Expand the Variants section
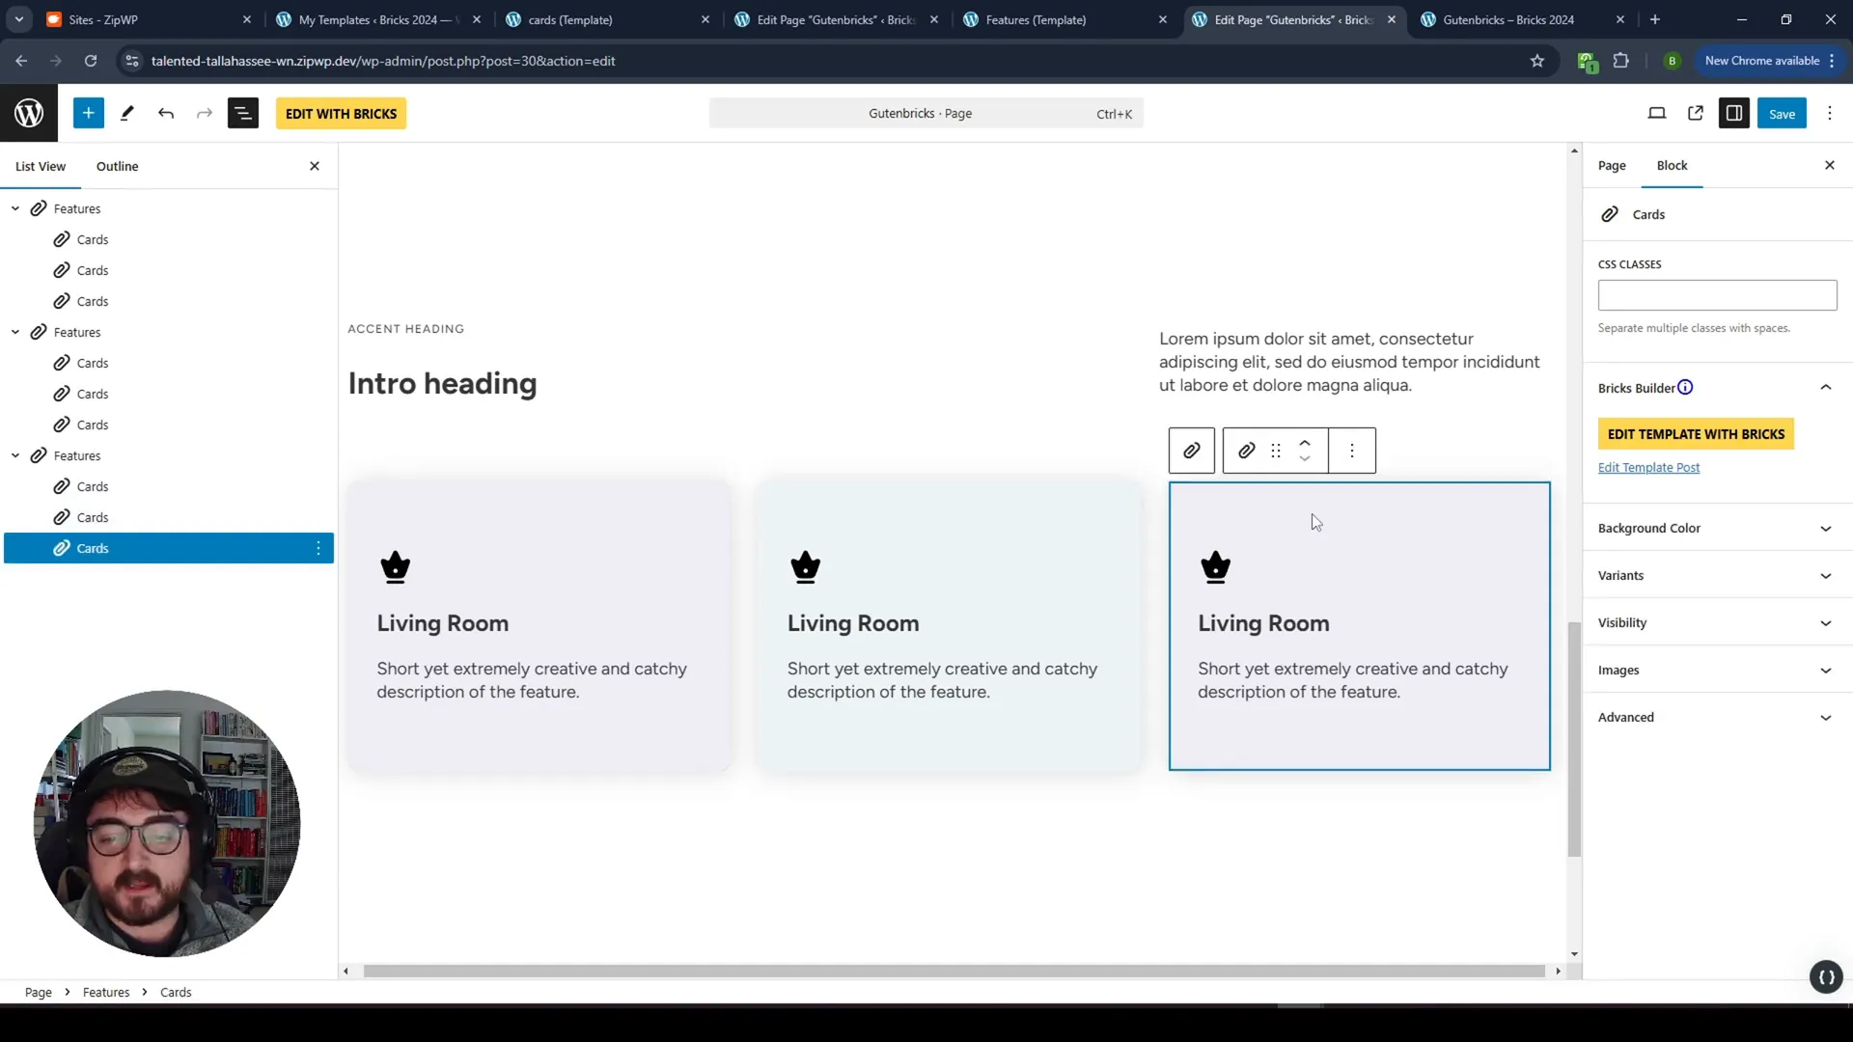Image resolution: width=1853 pixels, height=1042 pixels. coord(1716,575)
